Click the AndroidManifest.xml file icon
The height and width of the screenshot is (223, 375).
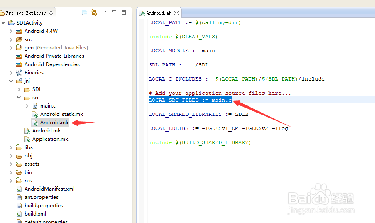tap(19, 189)
